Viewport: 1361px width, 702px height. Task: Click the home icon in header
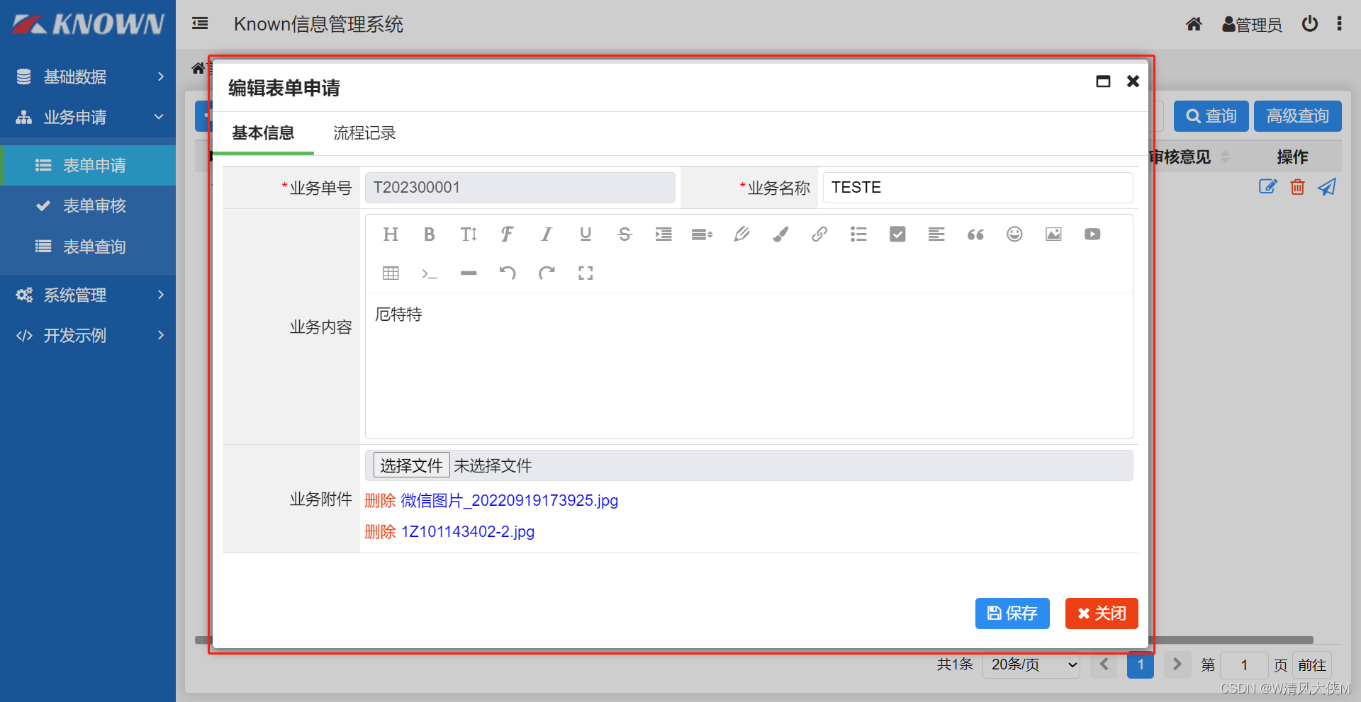coord(1194,24)
